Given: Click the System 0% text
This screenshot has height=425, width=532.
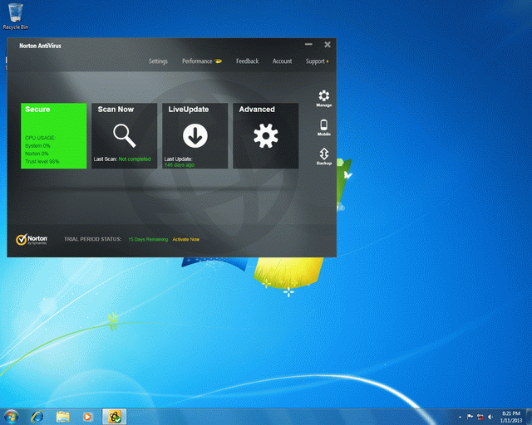Looking at the screenshot, I should click(x=37, y=146).
